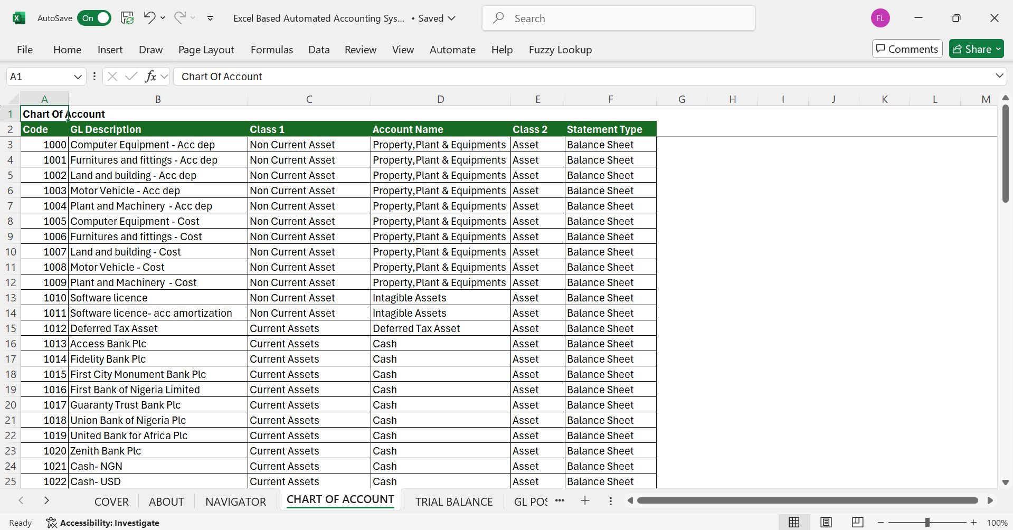Click the Redo arrow icon
1013x530 pixels.
(179, 17)
